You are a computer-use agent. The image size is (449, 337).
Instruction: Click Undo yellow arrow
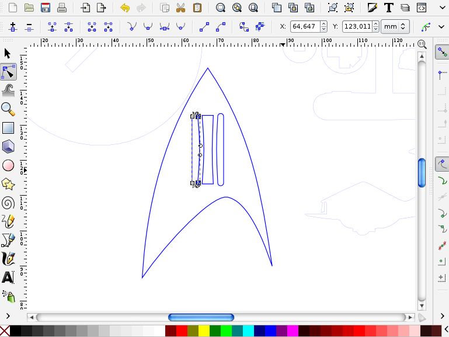[125, 8]
